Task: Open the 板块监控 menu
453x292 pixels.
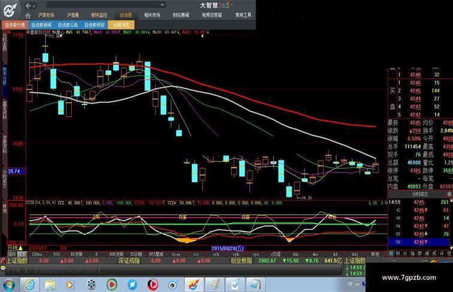Action: tap(99, 15)
